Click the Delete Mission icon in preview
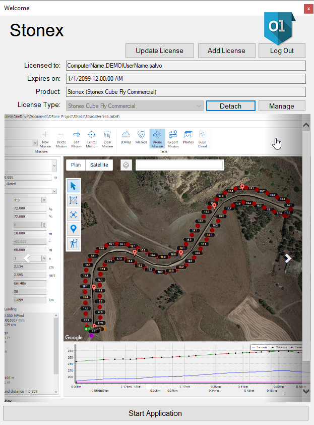The width and height of the screenshot is (314, 425). pos(61,139)
